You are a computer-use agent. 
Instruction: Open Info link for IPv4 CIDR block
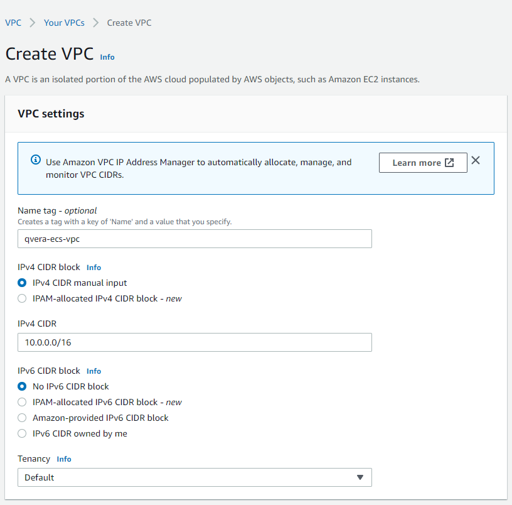93,268
